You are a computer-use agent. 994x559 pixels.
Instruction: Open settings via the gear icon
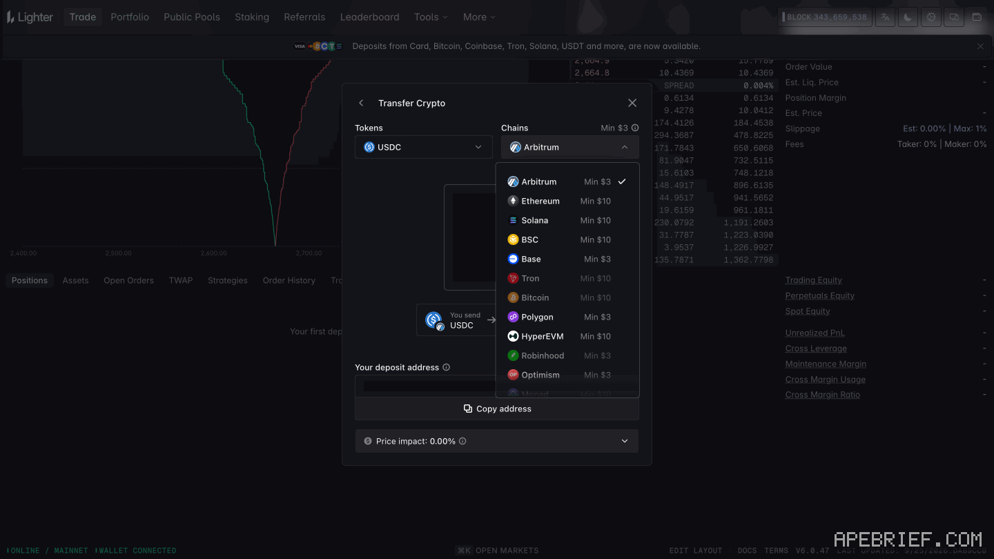click(931, 17)
